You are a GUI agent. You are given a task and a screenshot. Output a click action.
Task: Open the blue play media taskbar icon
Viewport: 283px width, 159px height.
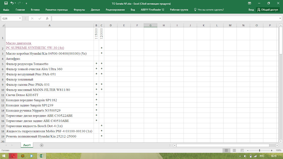click(32, 156)
